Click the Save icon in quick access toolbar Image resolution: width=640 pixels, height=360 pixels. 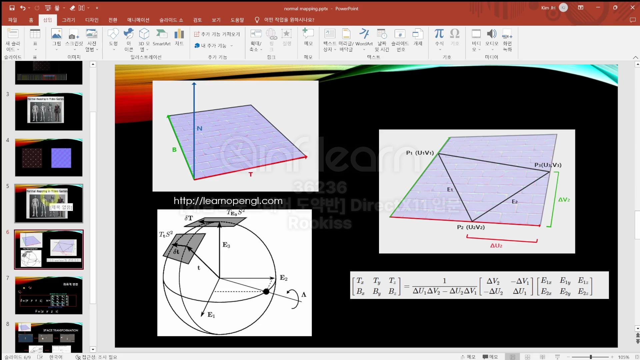tap(12, 8)
